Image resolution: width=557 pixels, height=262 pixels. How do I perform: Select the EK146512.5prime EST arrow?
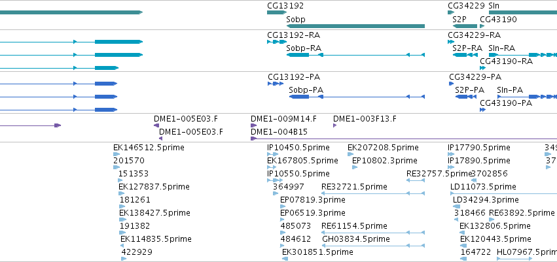click(117, 154)
